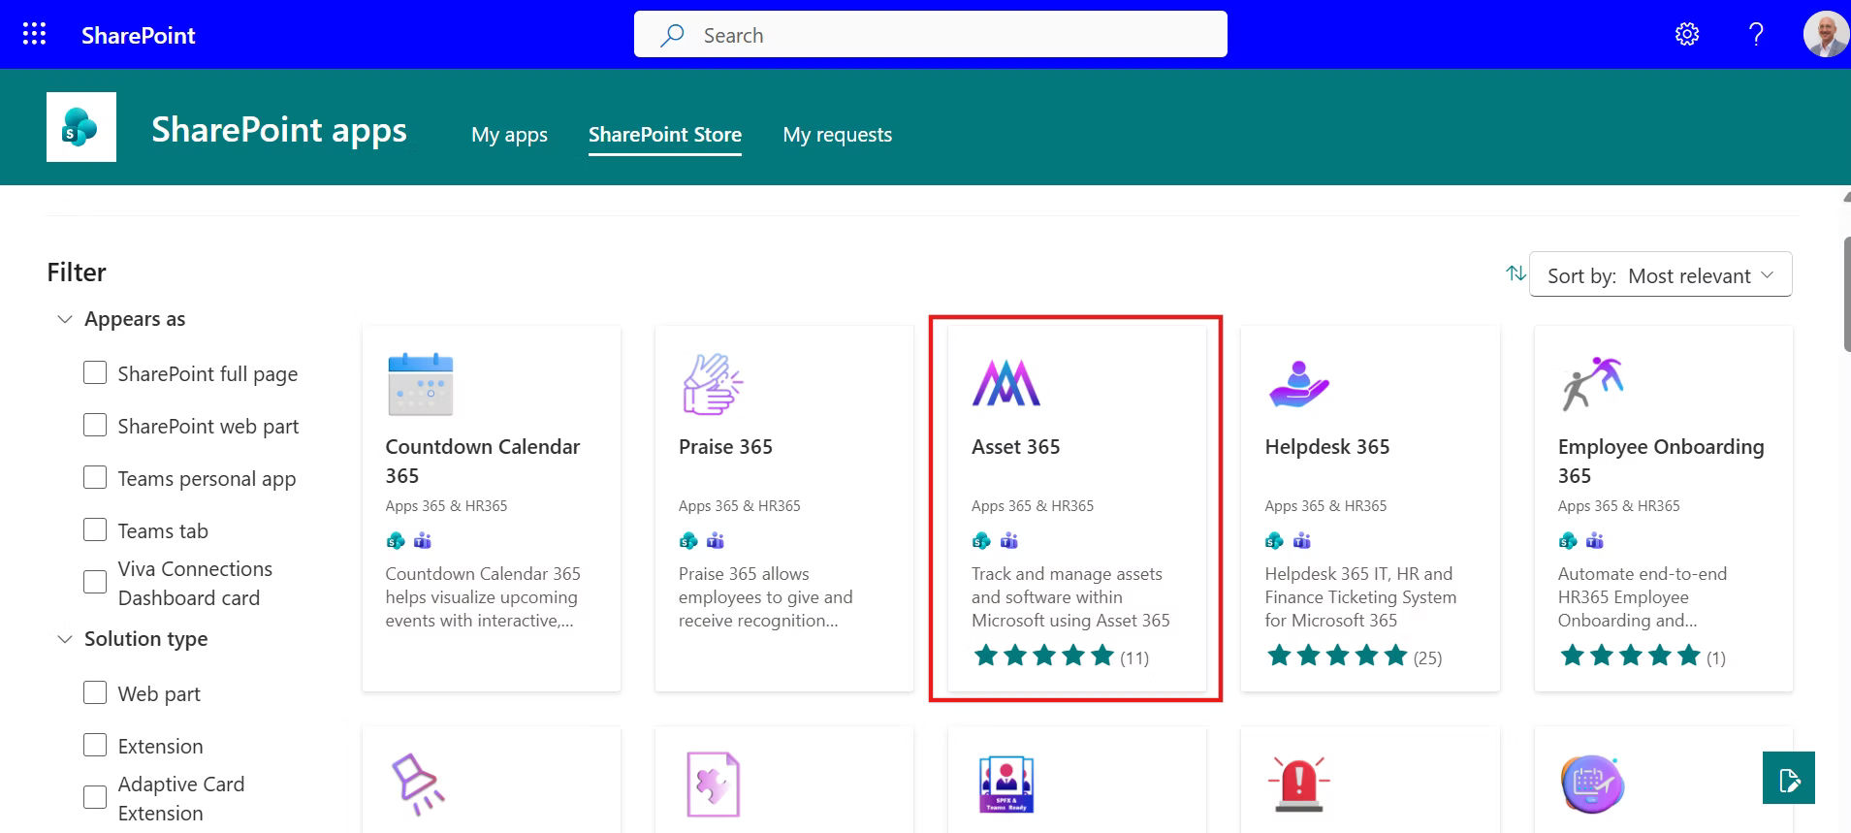
Task: Select the SharePoint Store tab
Action: [x=665, y=135]
